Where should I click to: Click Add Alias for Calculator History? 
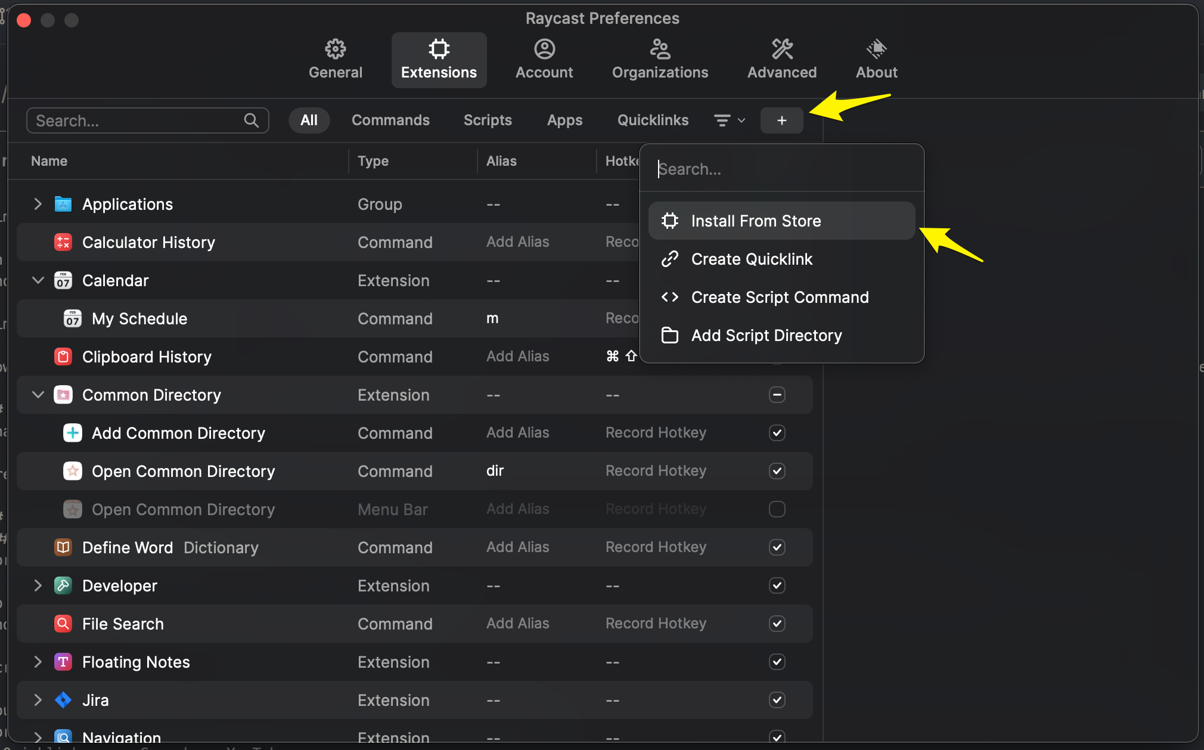point(517,242)
